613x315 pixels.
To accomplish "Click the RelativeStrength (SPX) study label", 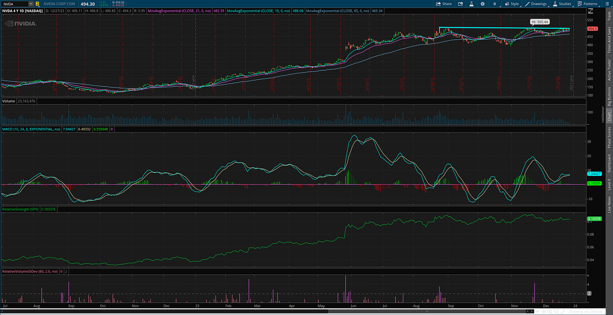I will coord(20,209).
